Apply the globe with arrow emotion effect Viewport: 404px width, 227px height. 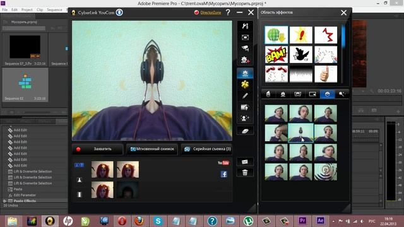point(276,35)
